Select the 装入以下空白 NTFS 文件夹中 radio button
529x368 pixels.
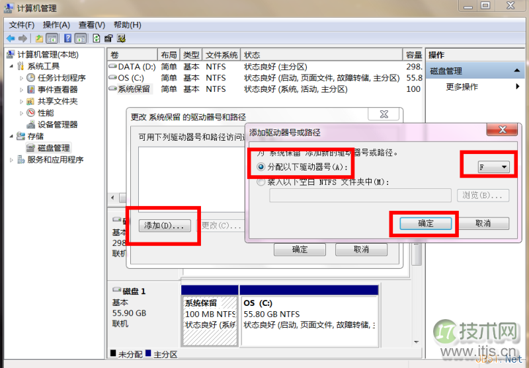point(261,182)
